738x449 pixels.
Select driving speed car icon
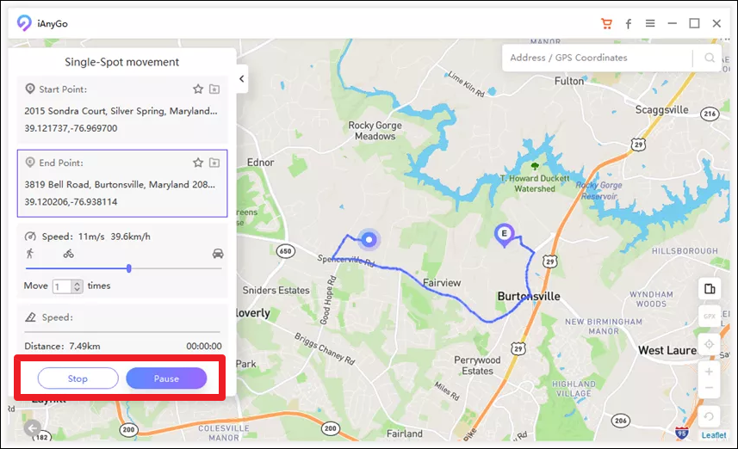(218, 254)
